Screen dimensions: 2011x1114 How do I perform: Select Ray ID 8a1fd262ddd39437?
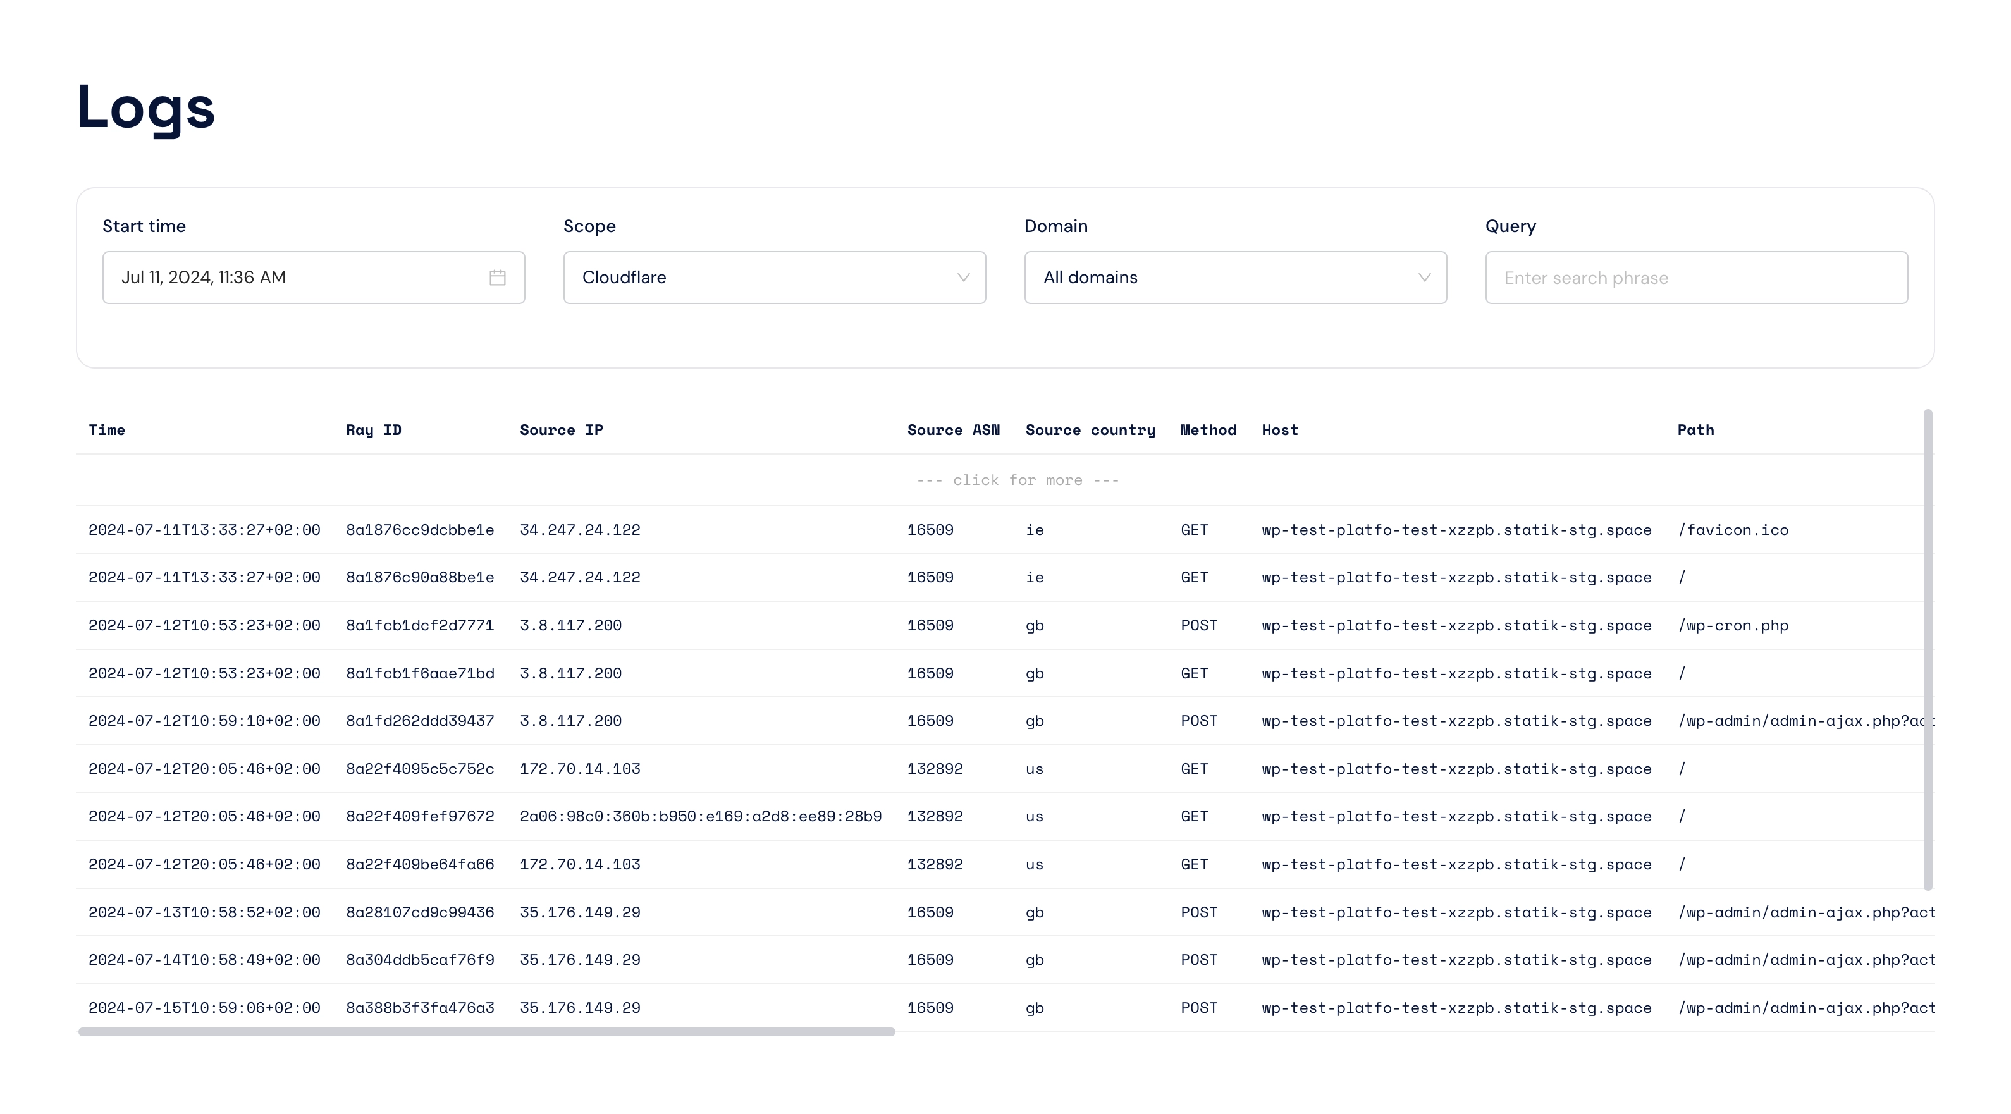click(420, 721)
